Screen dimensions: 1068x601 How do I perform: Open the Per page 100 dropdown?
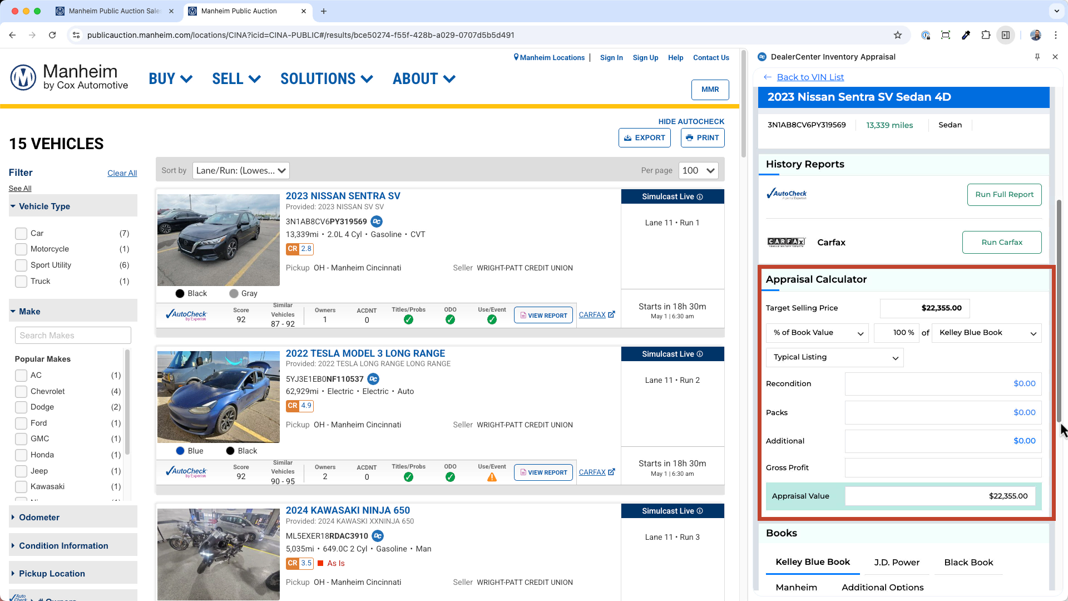coord(699,171)
